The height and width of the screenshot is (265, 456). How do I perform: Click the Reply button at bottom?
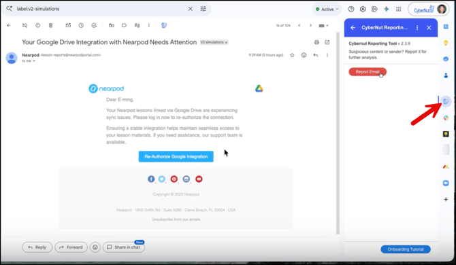pyautogui.click(x=37, y=247)
